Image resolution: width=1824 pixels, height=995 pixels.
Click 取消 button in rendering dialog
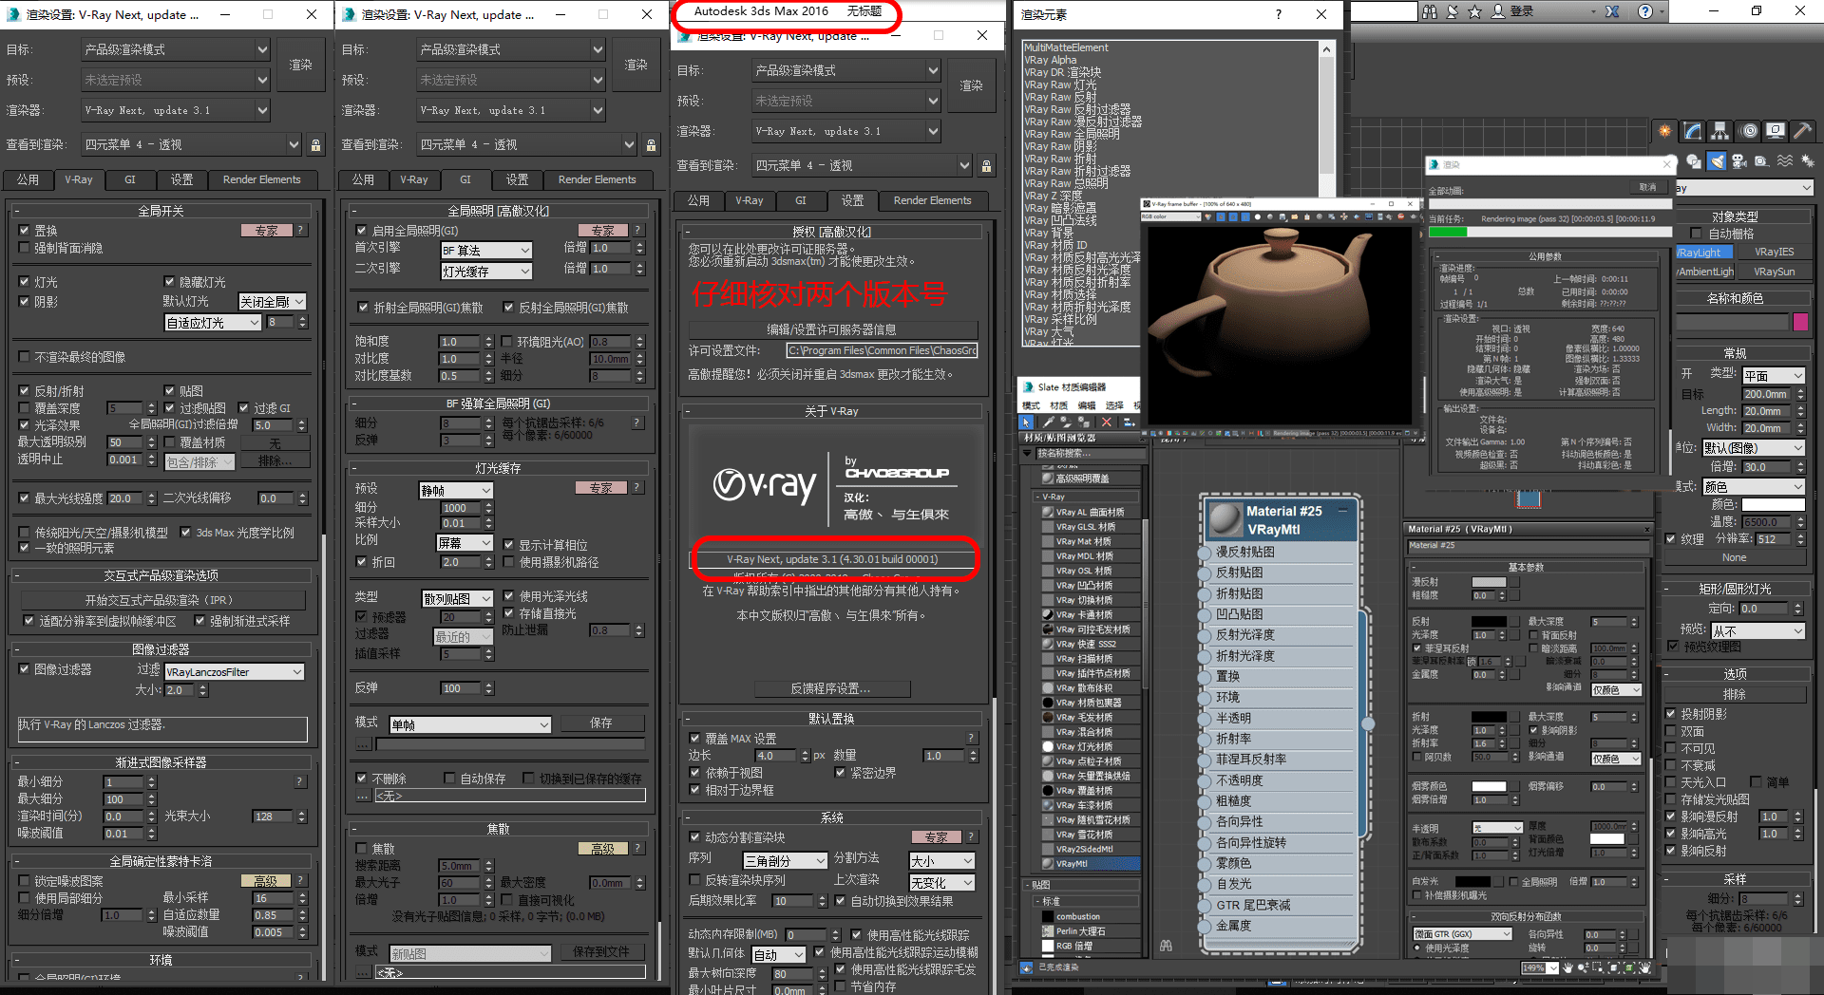(x=1647, y=187)
